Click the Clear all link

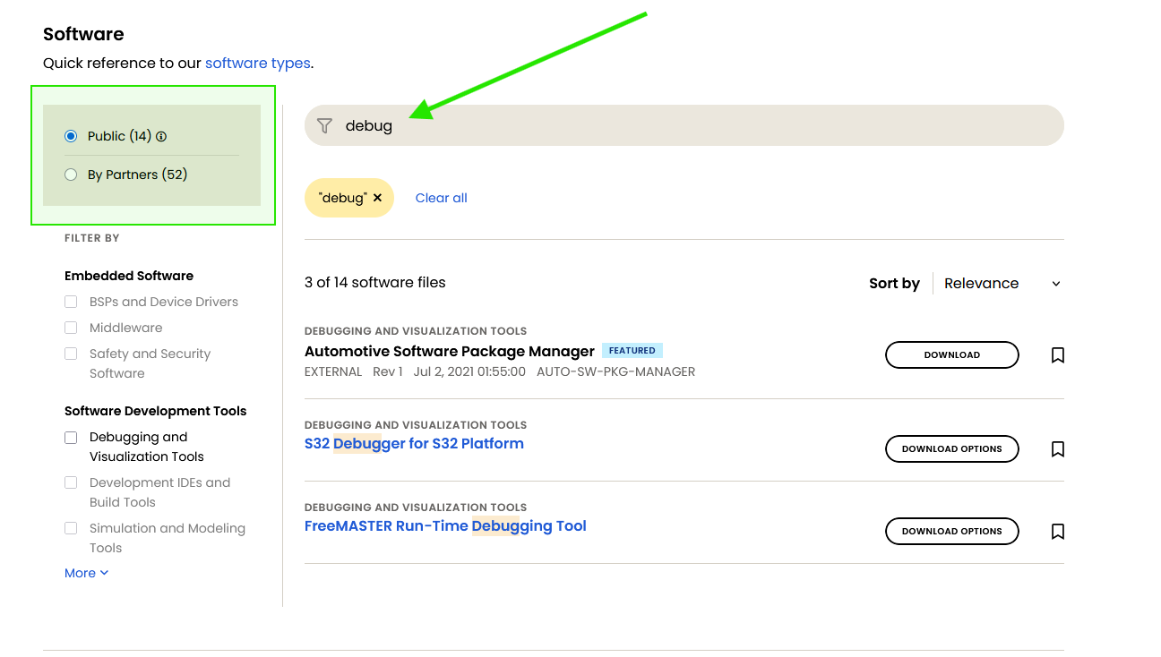442,198
